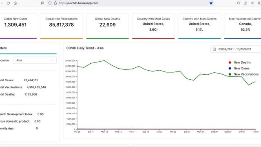
Task: Click the forward navigation arrow
Action: [x=1, y=3]
